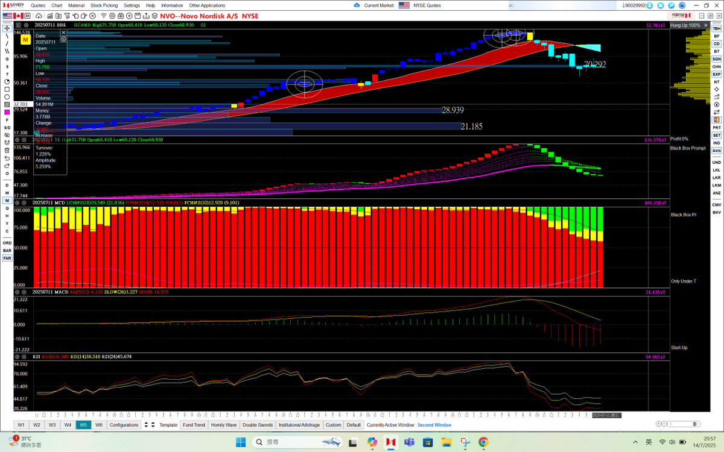The width and height of the screenshot is (724, 452).
Task: Open the Other Applications menu
Action: coord(207,5)
